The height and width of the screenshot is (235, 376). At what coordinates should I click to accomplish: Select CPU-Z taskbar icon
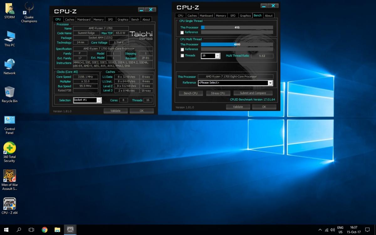point(70,230)
